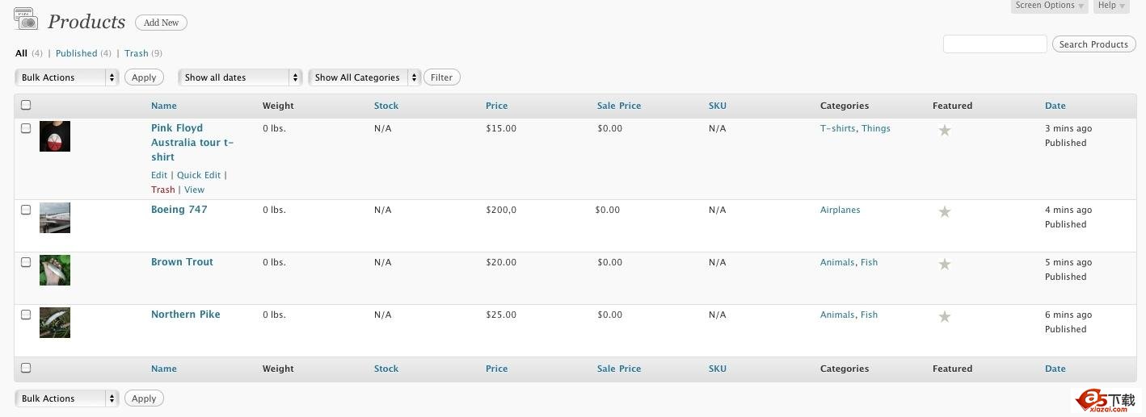Viewport: 1146px width, 417px height.
Task: Check the Boeing 747 row checkbox
Action: (x=26, y=210)
